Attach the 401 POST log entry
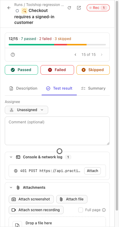119x227 pixels. [x=93, y=171]
